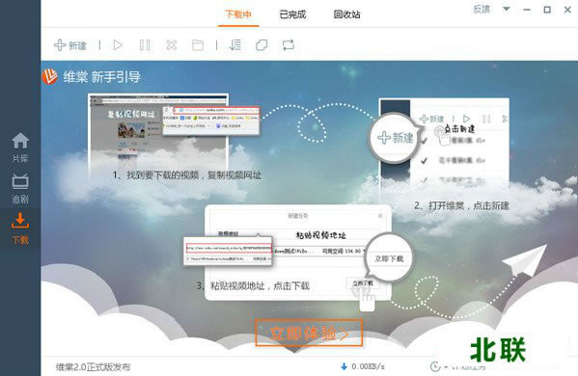This screenshot has width=578, height=376.
Task: Open 追剧 TV icon in sidebar
Action: pos(20,189)
